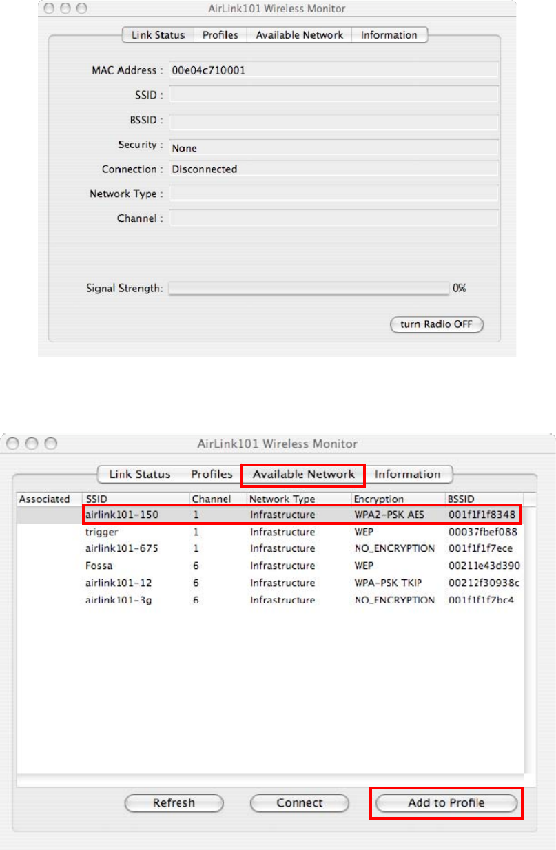Select the airlink101-3g network row
Screen dimensions: 556x850
[x=270, y=599]
